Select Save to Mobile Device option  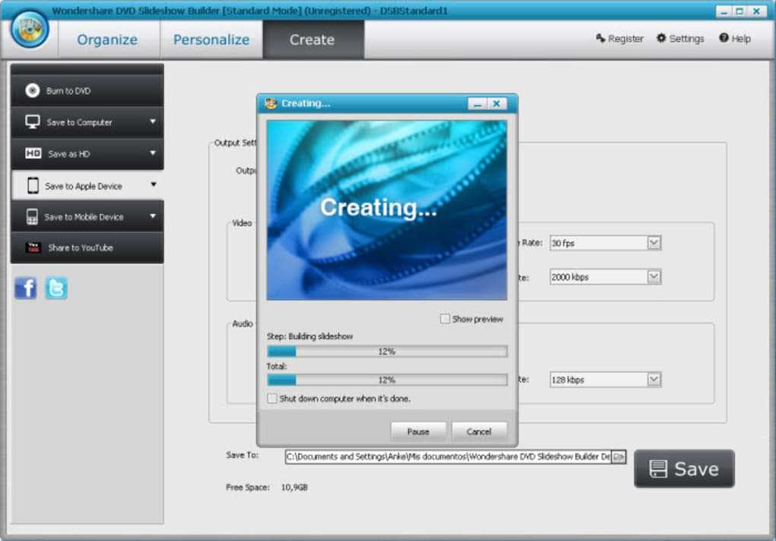tap(87, 216)
